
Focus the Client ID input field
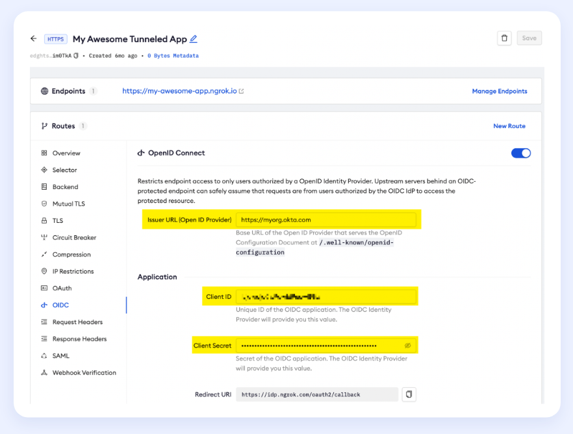coord(326,297)
